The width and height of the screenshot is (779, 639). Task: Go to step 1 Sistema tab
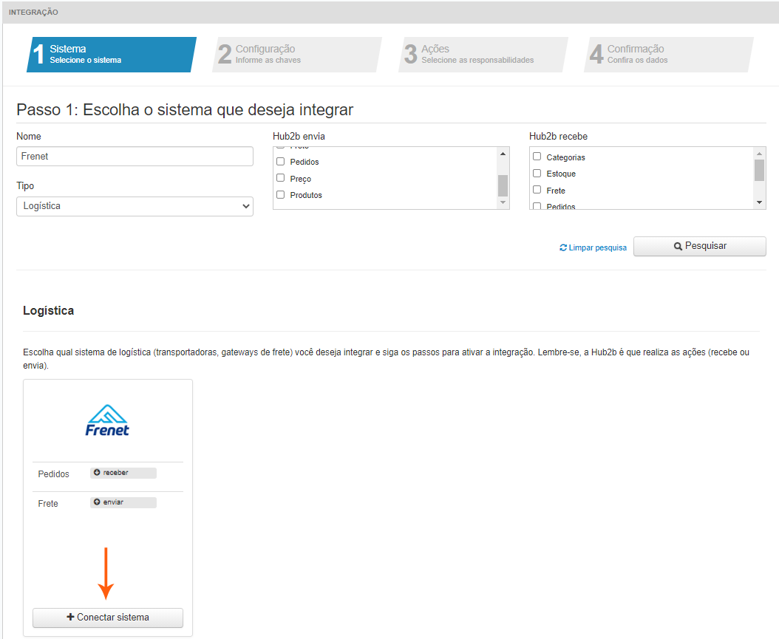111,55
